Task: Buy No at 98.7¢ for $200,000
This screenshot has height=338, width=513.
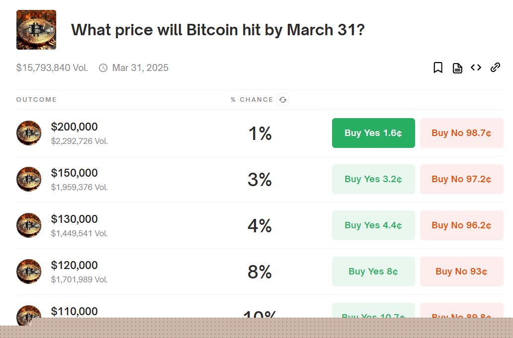Action: pos(461,133)
